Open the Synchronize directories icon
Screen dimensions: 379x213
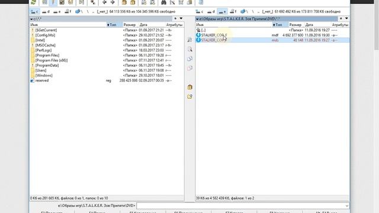point(181,2)
